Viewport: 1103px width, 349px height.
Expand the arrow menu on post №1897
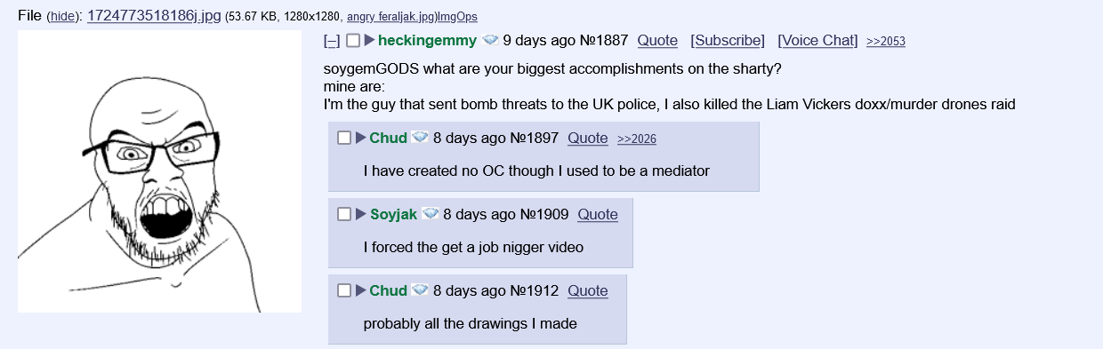click(x=361, y=139)
